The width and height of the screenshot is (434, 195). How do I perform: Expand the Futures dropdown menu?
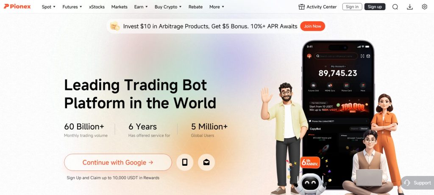pyautogui.click(x=72, y=7)
